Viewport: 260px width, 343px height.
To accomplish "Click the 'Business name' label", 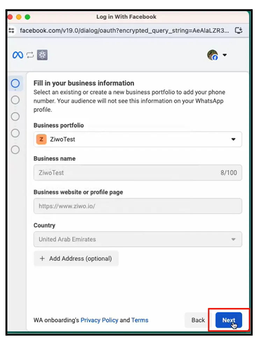I will (55, 159).
